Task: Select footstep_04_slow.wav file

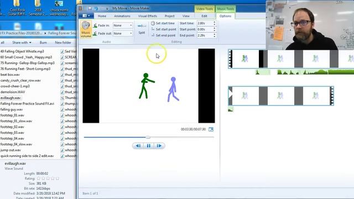Action: click(16, 144)
